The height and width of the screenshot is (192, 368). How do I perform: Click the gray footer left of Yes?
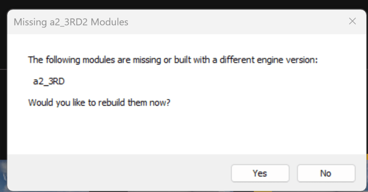pos(119,173)
